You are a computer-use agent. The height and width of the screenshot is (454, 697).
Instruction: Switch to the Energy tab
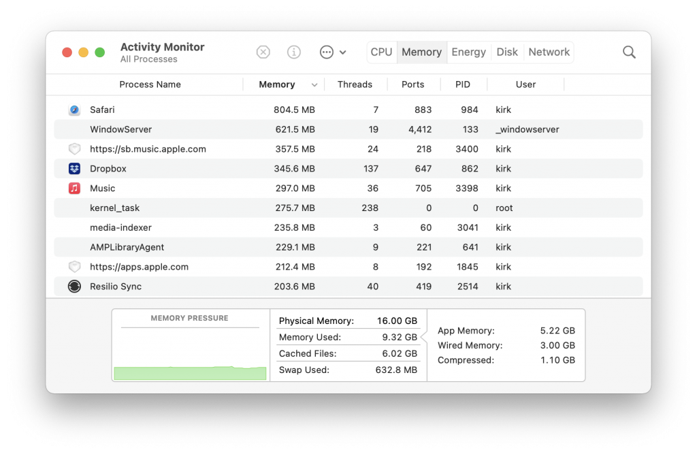point(468,52)
